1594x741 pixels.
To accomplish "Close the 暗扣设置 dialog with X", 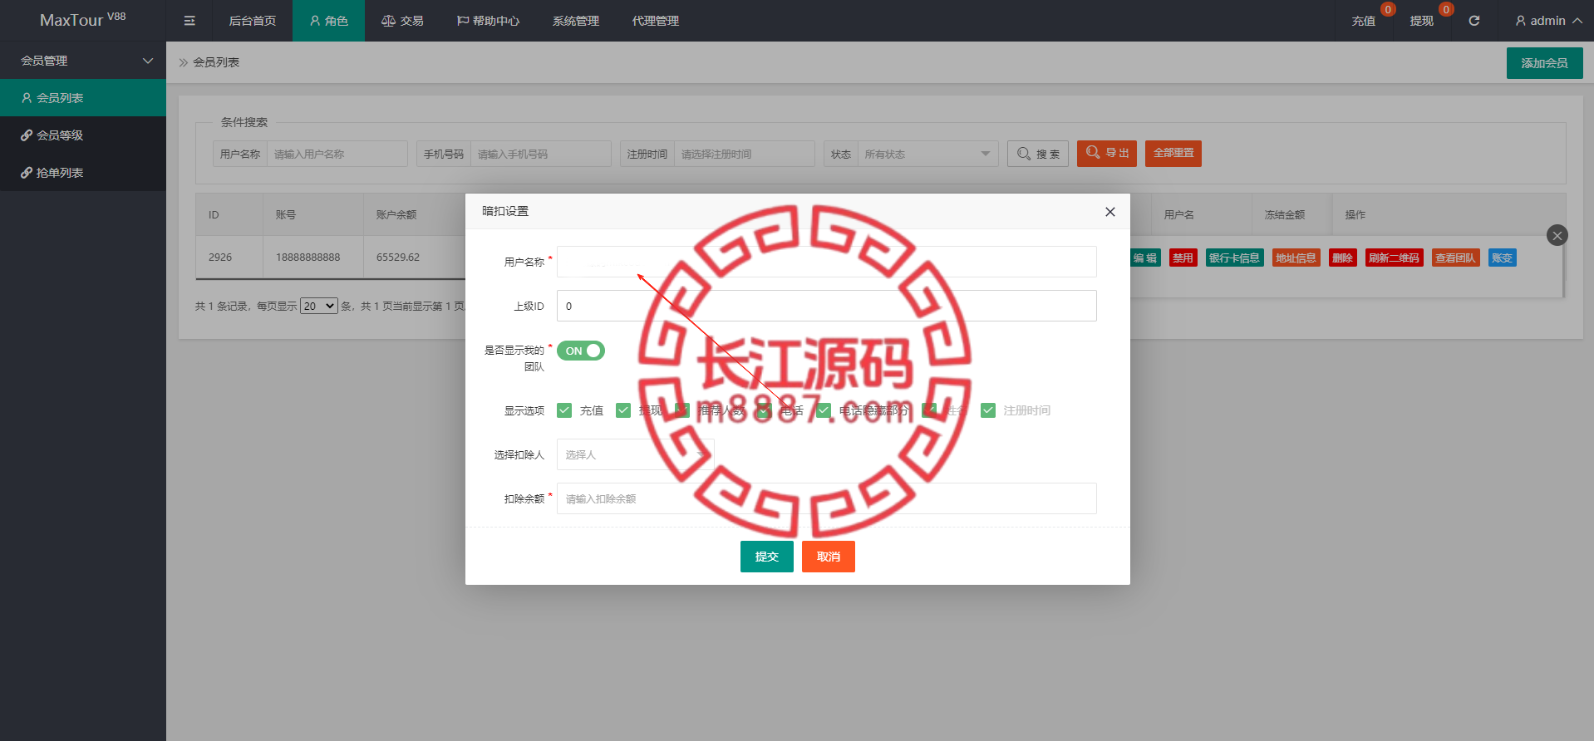I will click(1109, 212).
